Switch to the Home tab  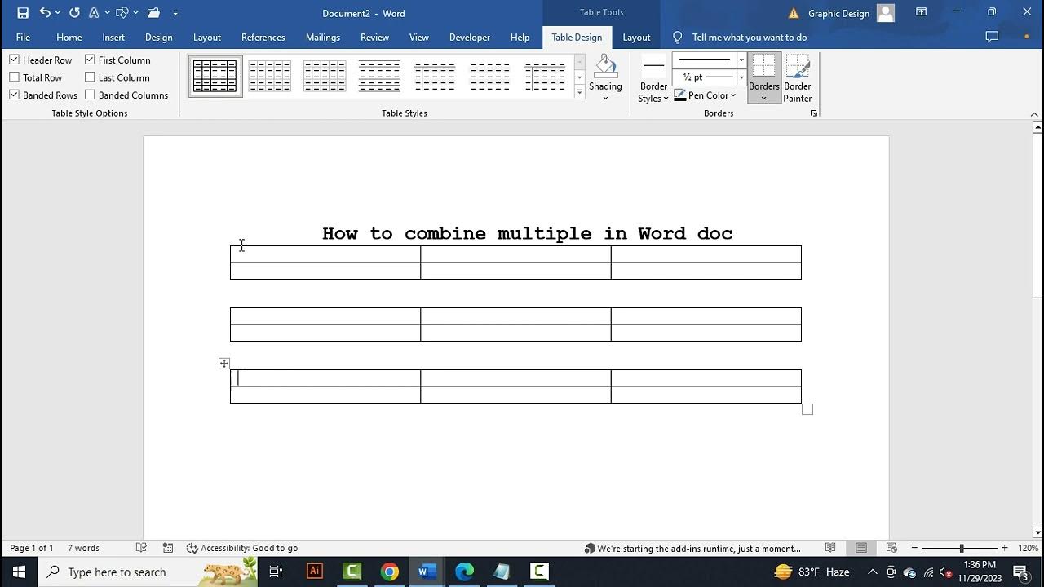[69, 37]
